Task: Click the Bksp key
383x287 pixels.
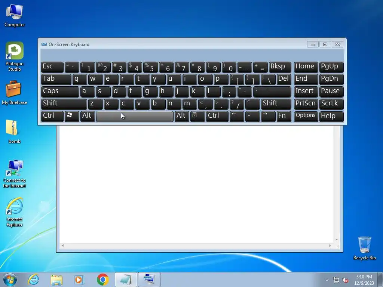Action: 280,67
